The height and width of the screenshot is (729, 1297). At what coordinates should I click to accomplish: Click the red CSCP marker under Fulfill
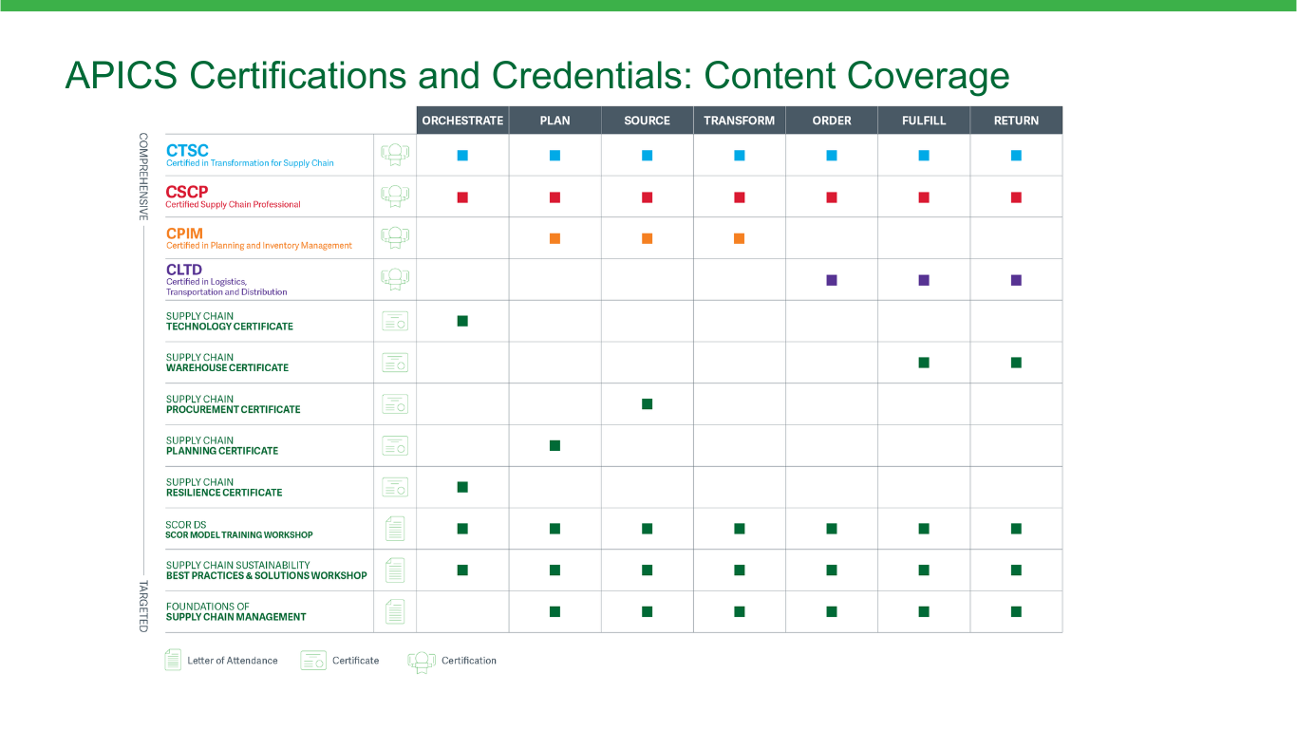pyautogui.click(x=924, y=197)
